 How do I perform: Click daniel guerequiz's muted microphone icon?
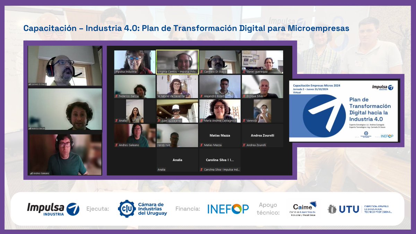point(244,72)
